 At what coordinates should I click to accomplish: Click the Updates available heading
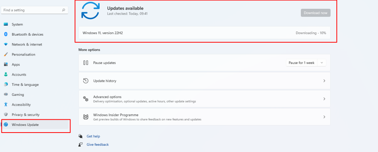pos(125,8)
